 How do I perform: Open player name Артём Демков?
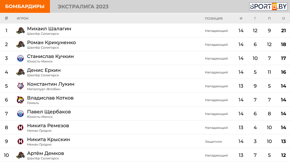pos(45,153)
